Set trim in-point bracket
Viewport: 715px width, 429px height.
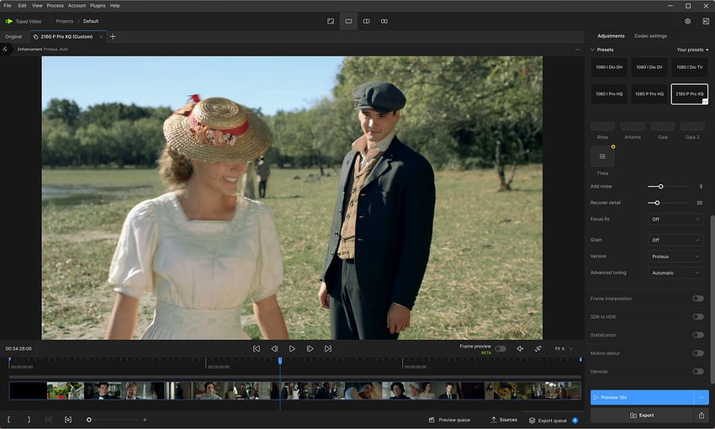click(8, 420)
